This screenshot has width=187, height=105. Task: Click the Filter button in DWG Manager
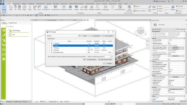[x=84, y=36]
